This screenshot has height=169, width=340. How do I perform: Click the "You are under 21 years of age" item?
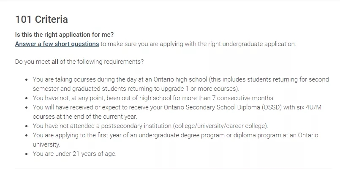point(74,154)
